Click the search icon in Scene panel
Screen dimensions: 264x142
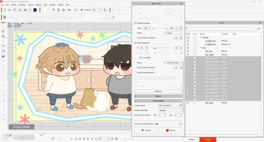click(x=187, y=29)
